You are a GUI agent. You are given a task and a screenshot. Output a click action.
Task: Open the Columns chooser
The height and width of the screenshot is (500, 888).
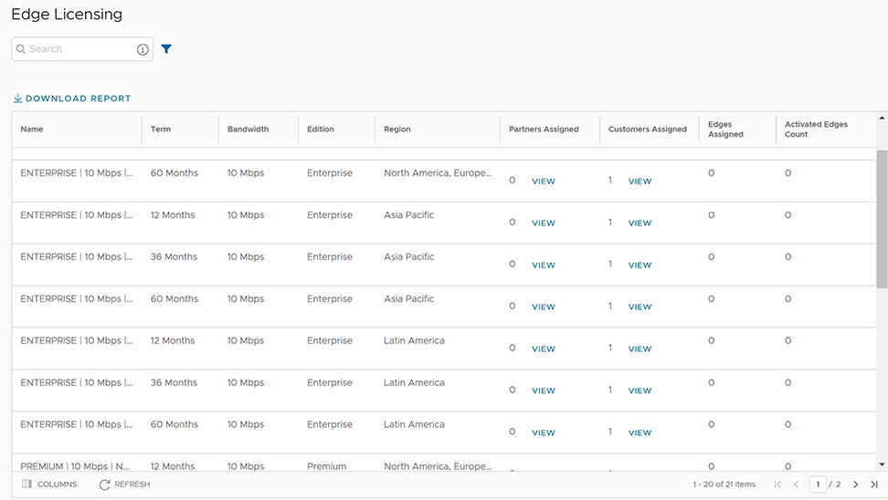(50, 484)
